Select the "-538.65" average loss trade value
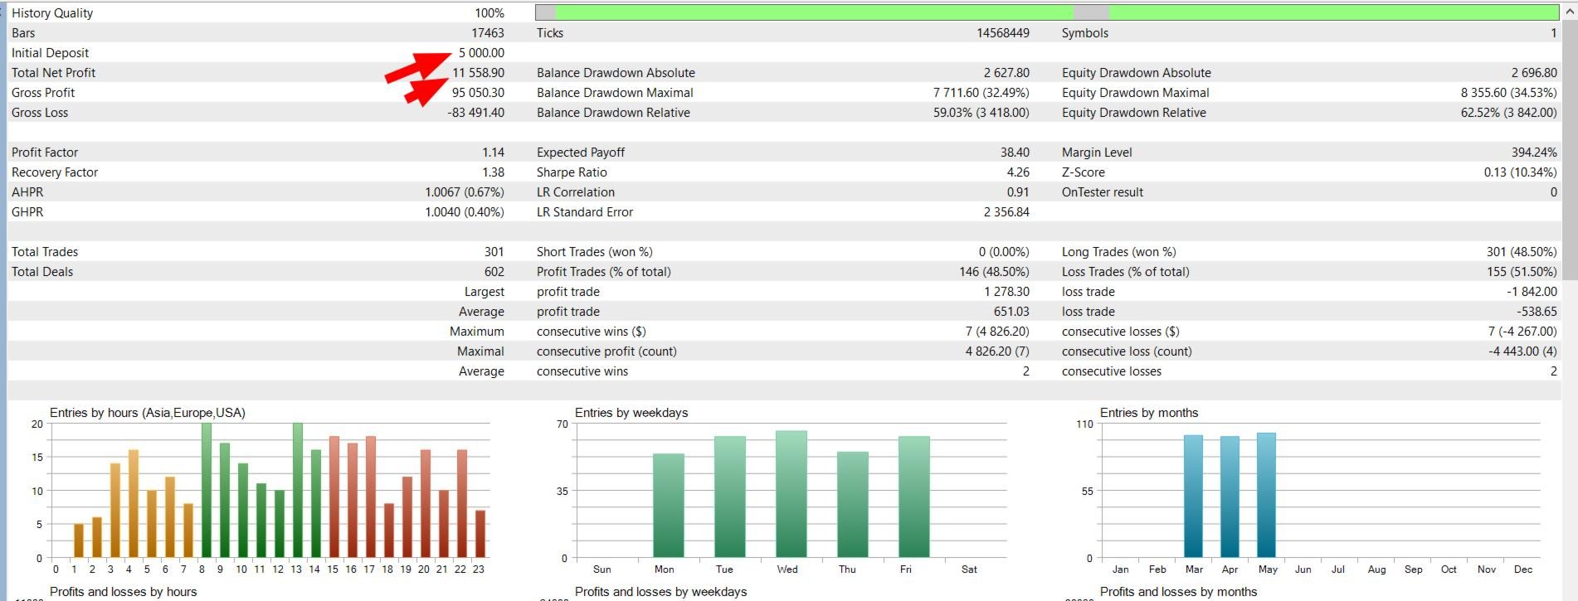The width and height of the screenshot is (1578, 601). coord(1537,312)
